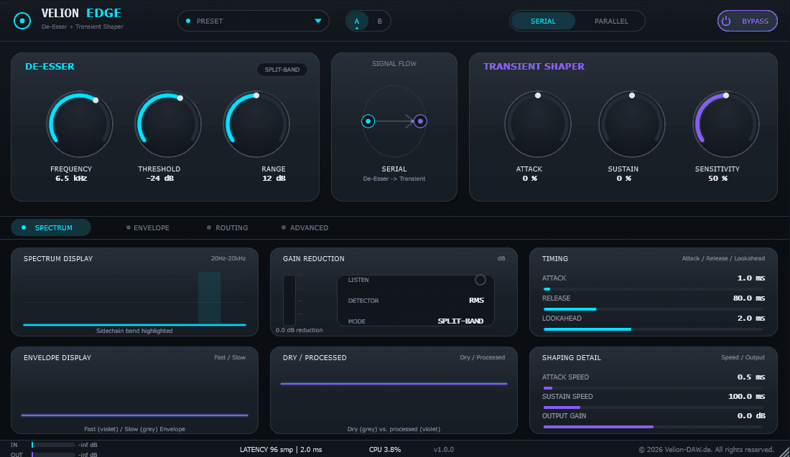The image size is (790, 457).
Task: Change the DETECTOR value RMS
Action: pos(476,301)
